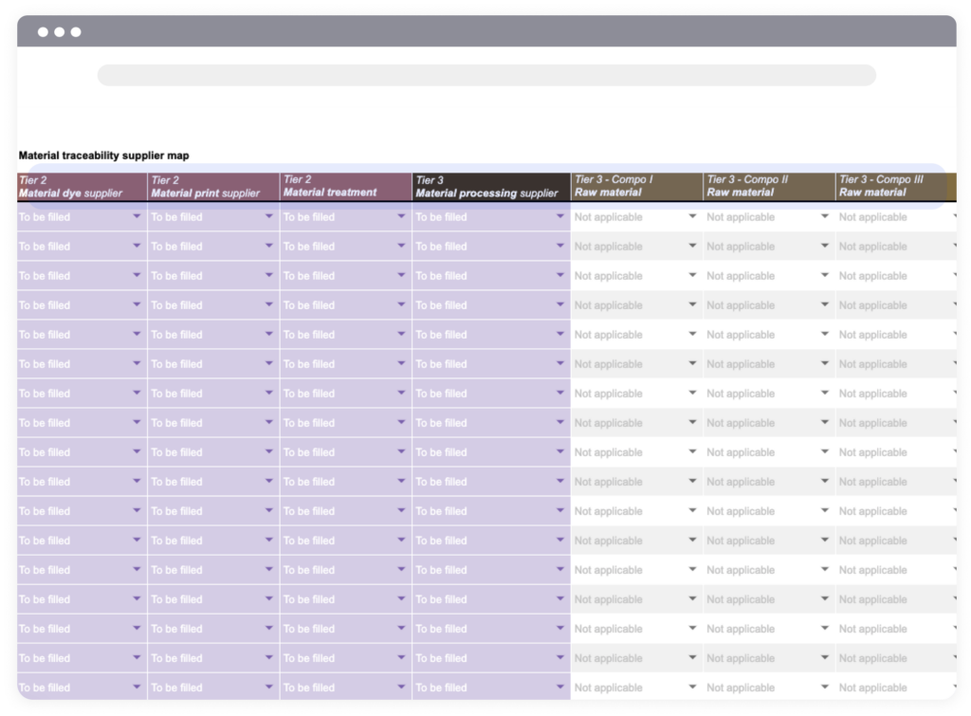
Task: Open last-row dropdown arrow under Material print supplier
Action: [x=268, y=687]
